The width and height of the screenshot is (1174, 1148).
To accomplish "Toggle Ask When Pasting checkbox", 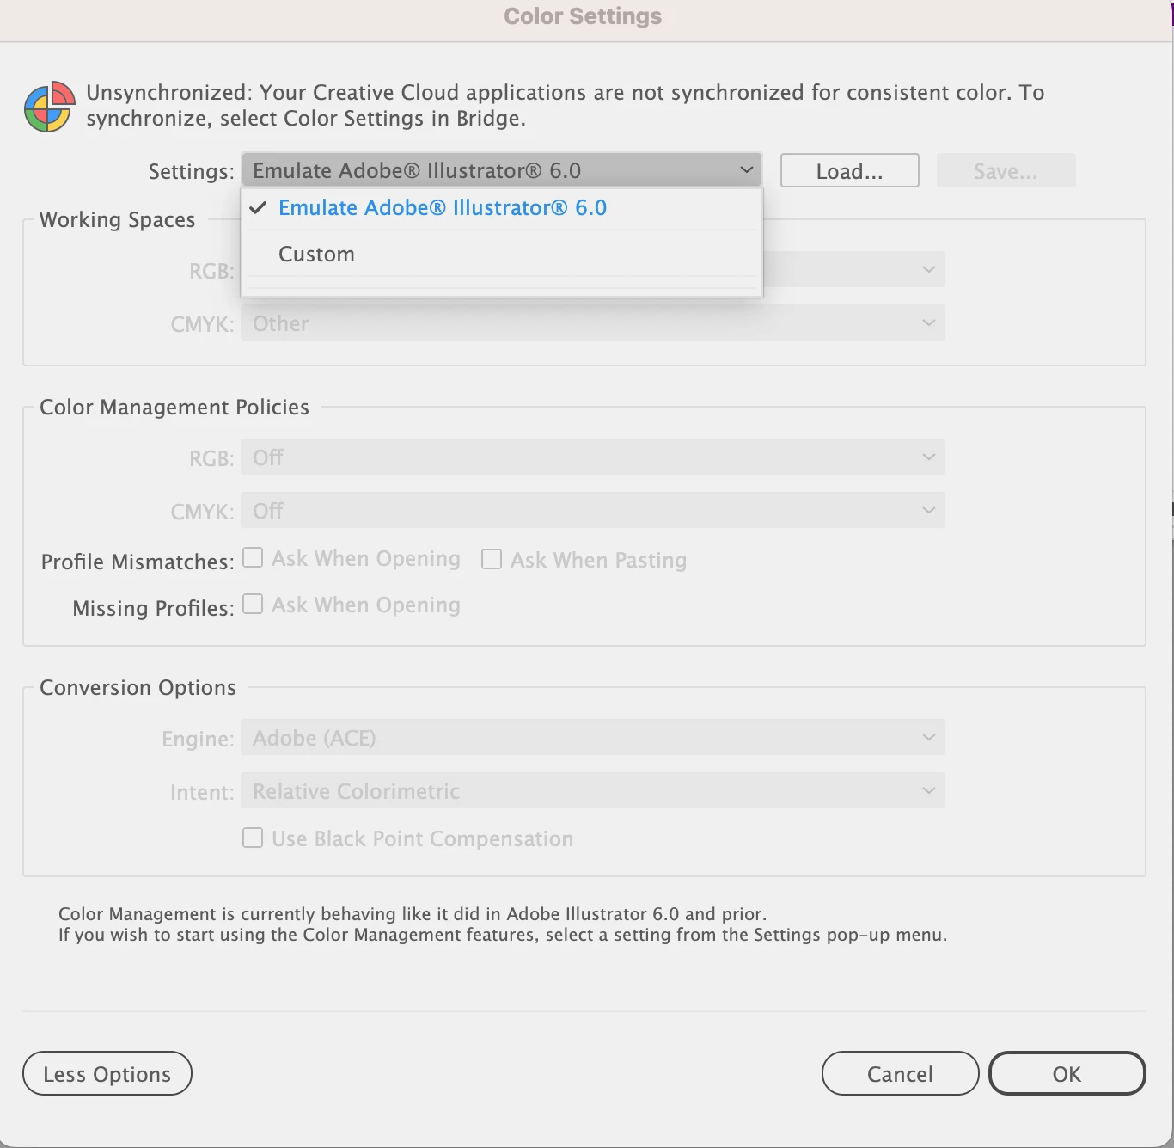I will click(492, 559).
